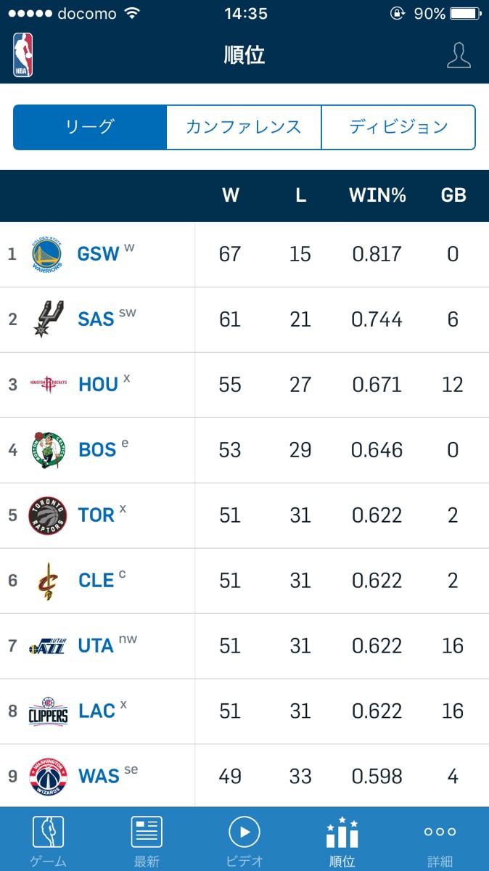This screenshot has width=489, height=871.
Task: Tap the Toronto Raptors logo
Action: point(48,515)
